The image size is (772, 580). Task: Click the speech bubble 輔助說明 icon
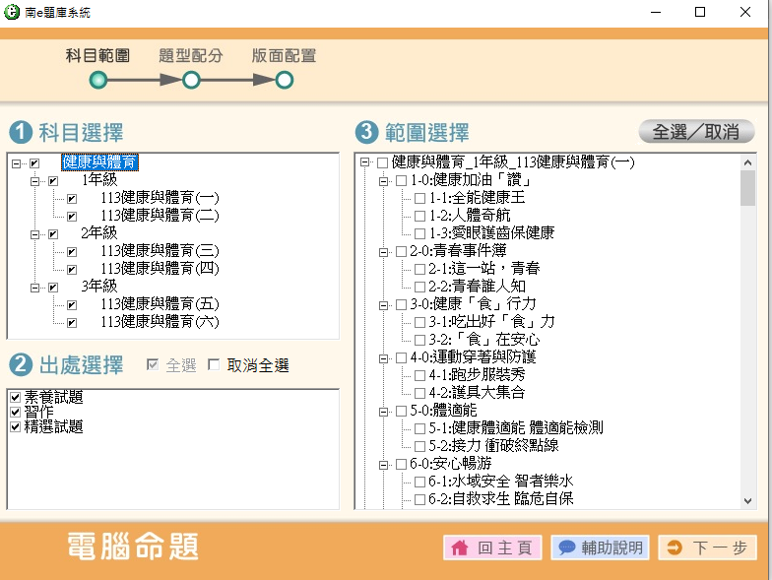(x=566, y=548)
